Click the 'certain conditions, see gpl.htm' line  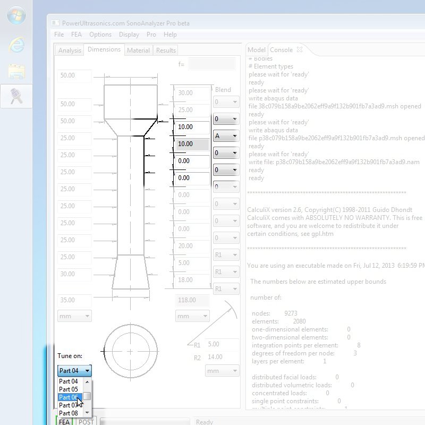(x=290, y=234)
